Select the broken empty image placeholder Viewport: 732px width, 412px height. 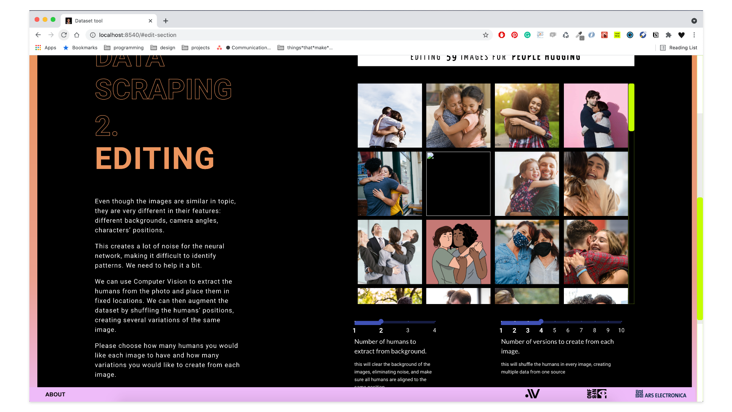458,184
